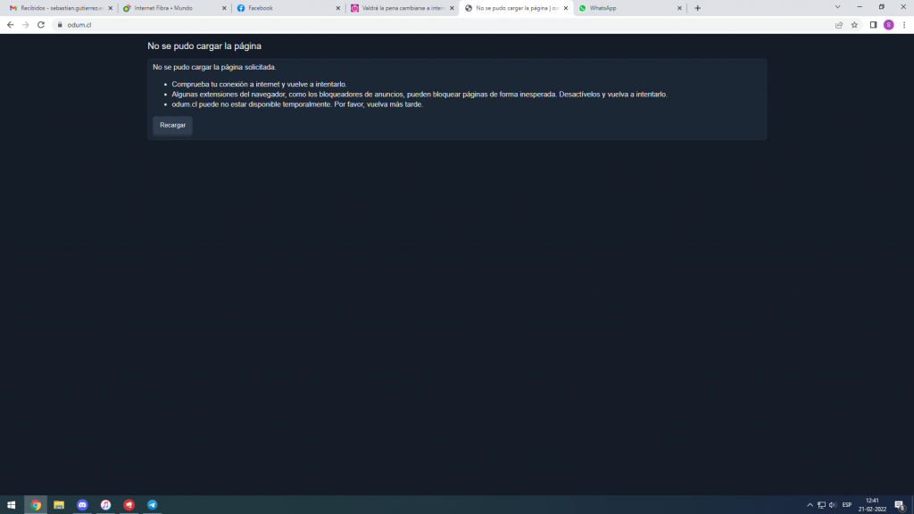Expand the tab search dropdown chevron
The height and width of the screenshot is (514, 914).
pos(837,7)
